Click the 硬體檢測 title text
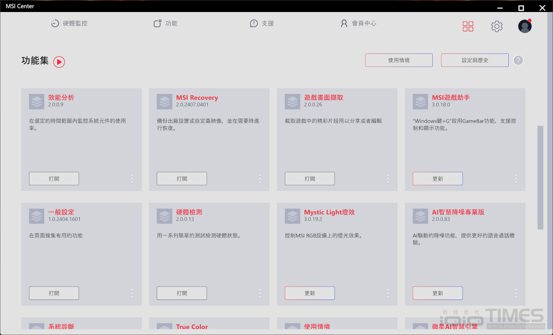The width and height of the screenshot is (553, 335). coord(189,212)
